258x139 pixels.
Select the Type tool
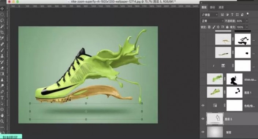[x=2, y=98]
